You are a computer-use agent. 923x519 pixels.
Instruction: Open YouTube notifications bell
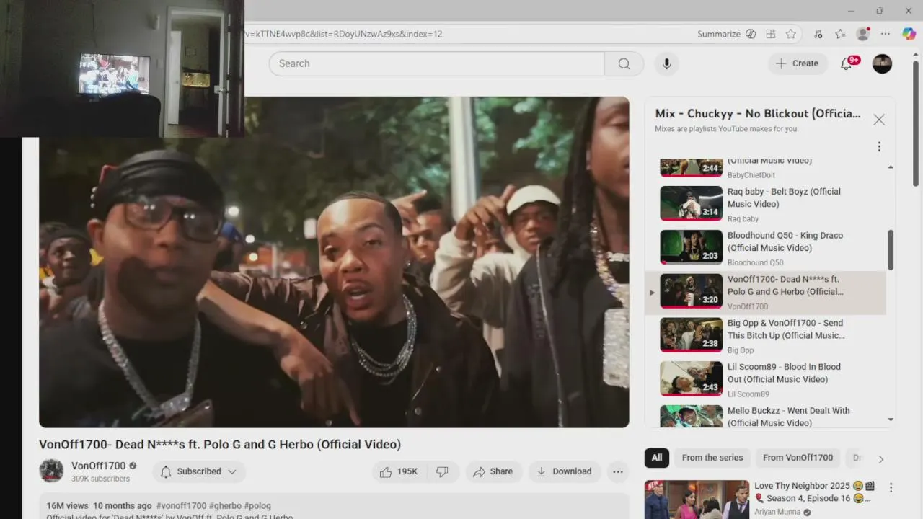[x=847, y=63]
